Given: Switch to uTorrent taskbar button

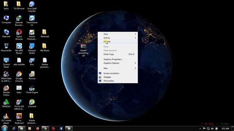Looking at the screenshot, I should (x=69, y=128).
